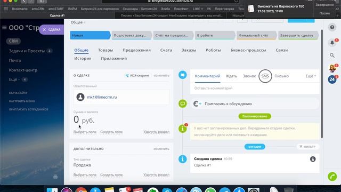This screenshot has width=341, height=192.
Task: Click Позже on the reminder notification
Action: tap(324, 13)
